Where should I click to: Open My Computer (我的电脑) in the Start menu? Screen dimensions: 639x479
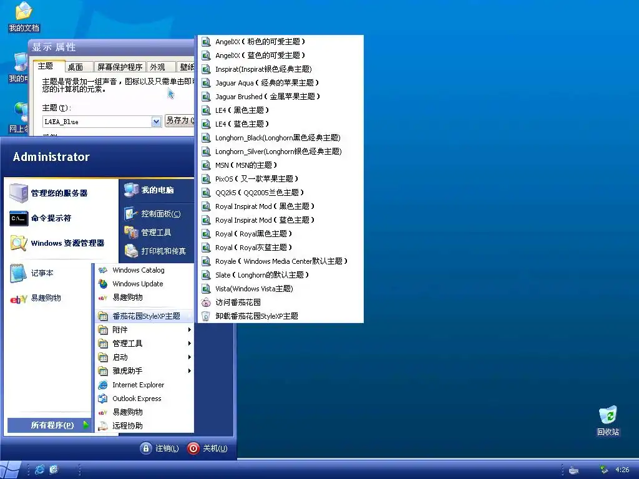pos(157,190)
